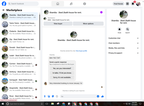144x106 pixels.
Task: Open Task View on the taskbar
Action: (x=47, y=104)
